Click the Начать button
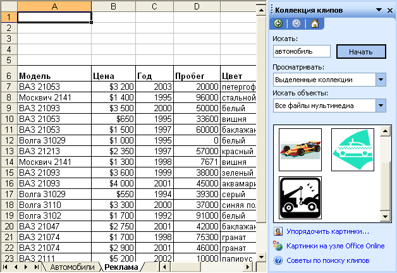Viewport: 397px width, 273px height. [361, 52]
